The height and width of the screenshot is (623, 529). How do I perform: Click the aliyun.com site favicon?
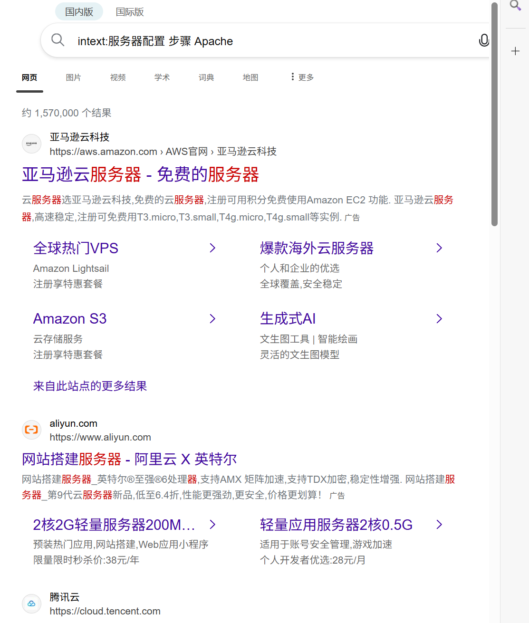click(32, 430)
